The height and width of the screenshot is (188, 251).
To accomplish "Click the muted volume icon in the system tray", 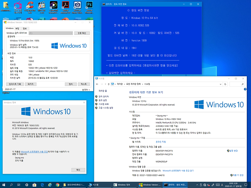I will pos(208,185).
